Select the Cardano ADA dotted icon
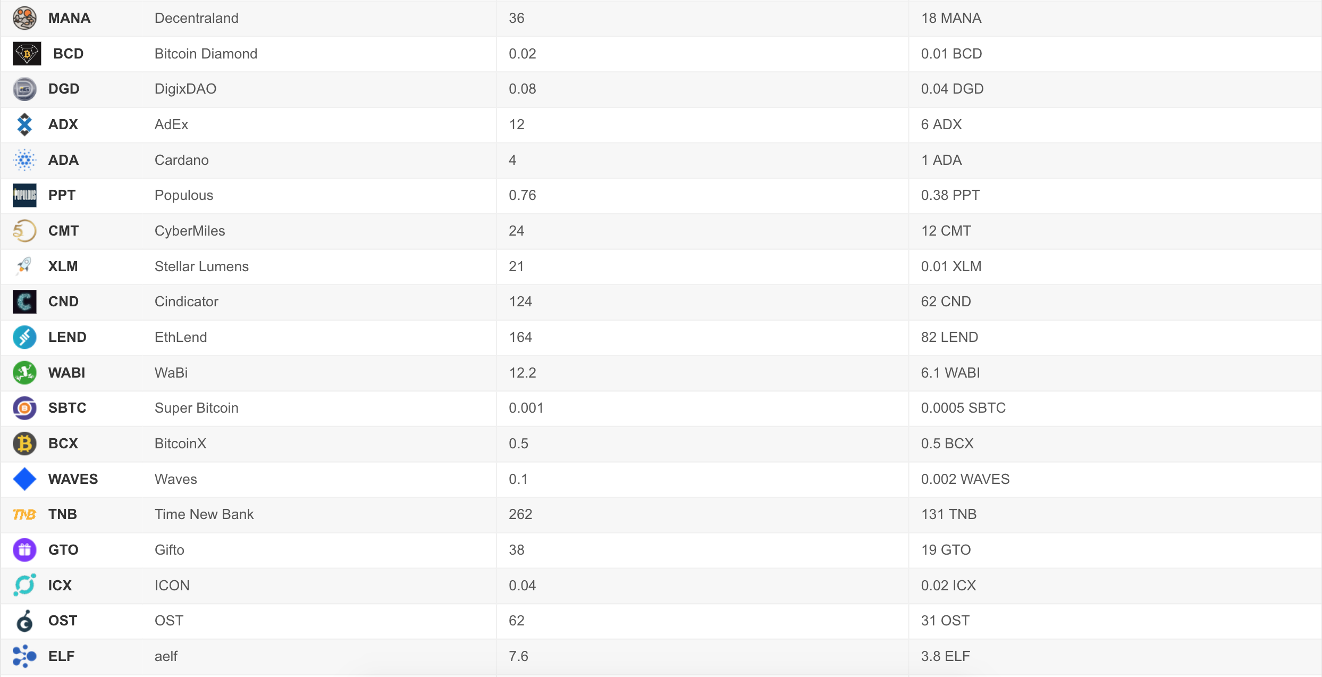The width and height of the screenshot is (1322, 677). click(x=24, y=160)
